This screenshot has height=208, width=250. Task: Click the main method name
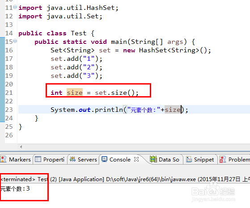point(119,42)
